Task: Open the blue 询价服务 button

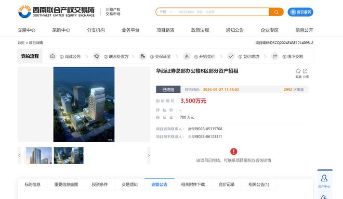Action: 300,12
